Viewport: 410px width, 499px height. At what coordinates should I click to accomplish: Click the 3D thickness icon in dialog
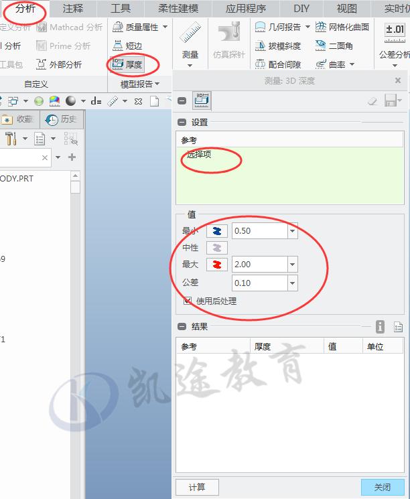pos(202,100)
